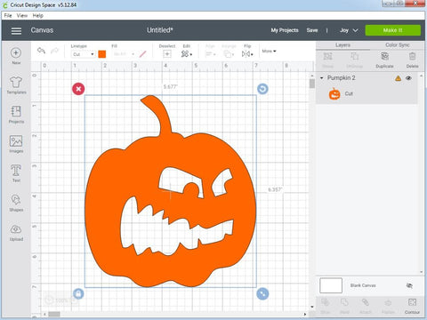Viewport: 427px width, 320px height.
Task: Click the Blank Canvas color swatch
Action: click(331, 285)
